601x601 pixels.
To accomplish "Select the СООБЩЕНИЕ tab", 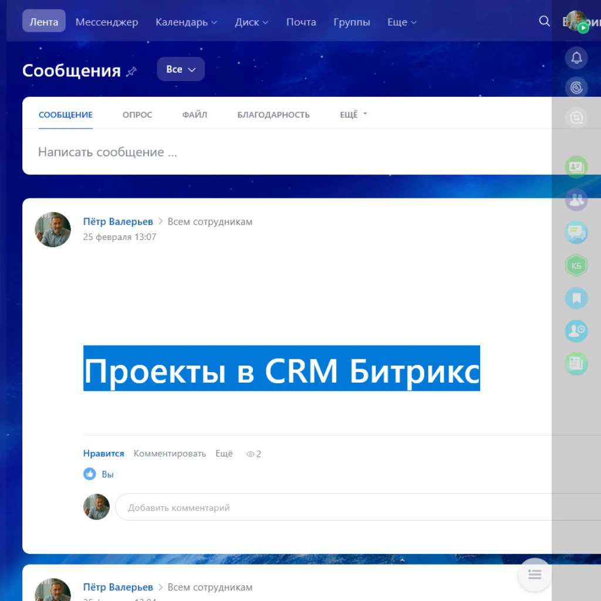I will click(x=66, y=114).
